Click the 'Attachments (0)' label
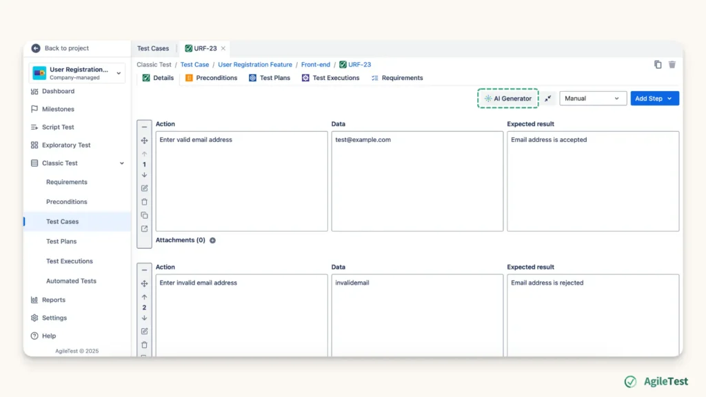The width and height of the screenshot is (706, 397). coord(180,241)
